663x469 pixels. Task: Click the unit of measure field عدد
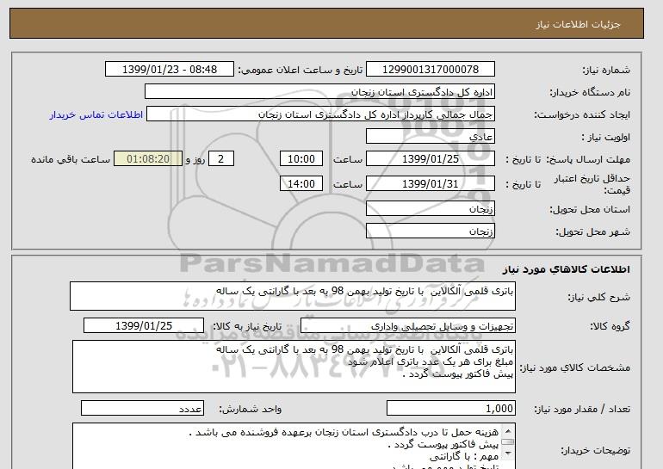pos(142,409)
